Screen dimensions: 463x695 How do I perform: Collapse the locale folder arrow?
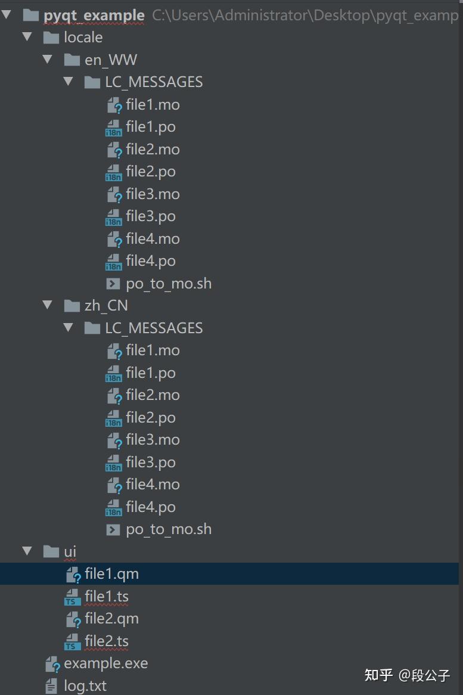coord(27,37)
